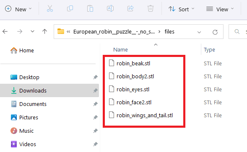Click the Delete trash can icon
The height and width of the screenshot is (152, 247).
(x=151, y=8)
